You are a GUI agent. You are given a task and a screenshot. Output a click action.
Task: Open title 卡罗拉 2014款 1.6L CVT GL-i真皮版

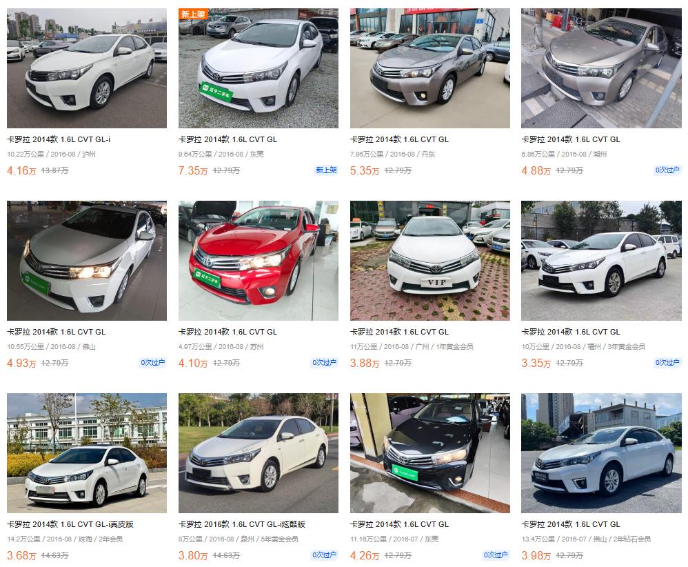70,524
